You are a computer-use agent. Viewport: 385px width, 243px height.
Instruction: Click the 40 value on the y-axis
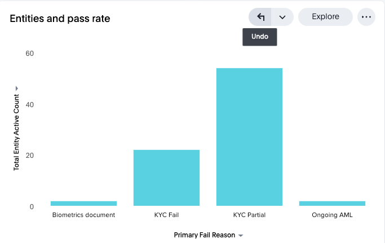pos(29,105)
